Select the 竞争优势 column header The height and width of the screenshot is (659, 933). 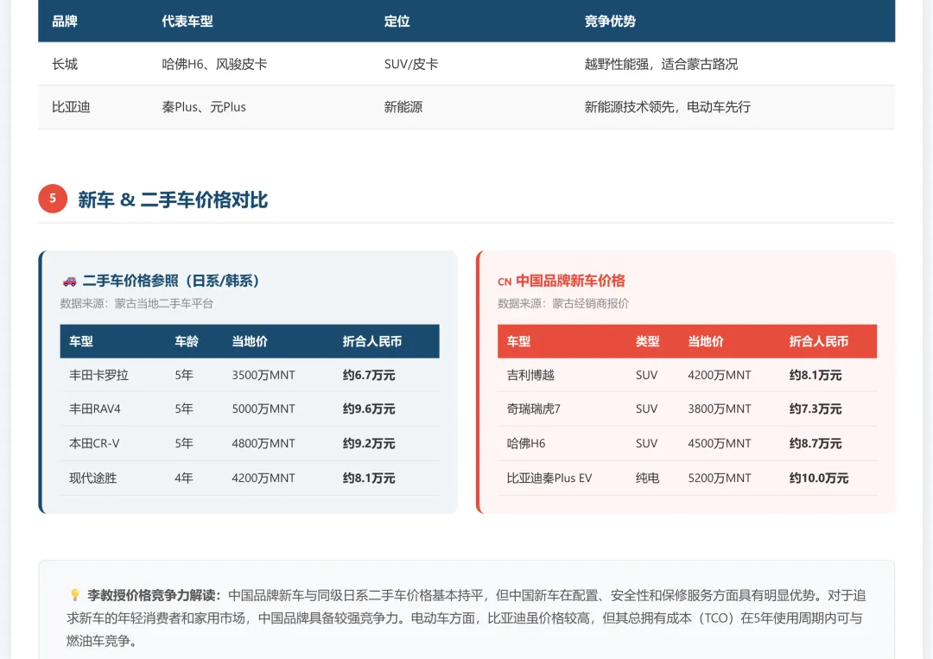[610, 22]
